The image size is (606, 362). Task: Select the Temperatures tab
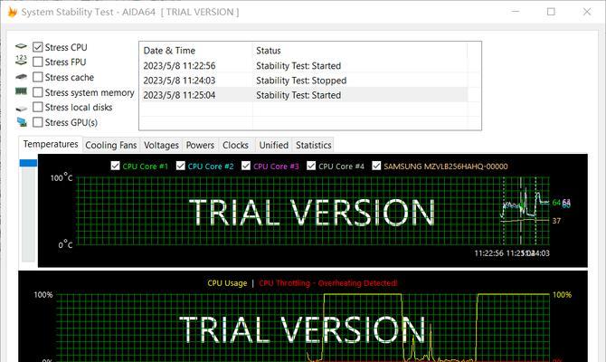click(x=51, y=144)
